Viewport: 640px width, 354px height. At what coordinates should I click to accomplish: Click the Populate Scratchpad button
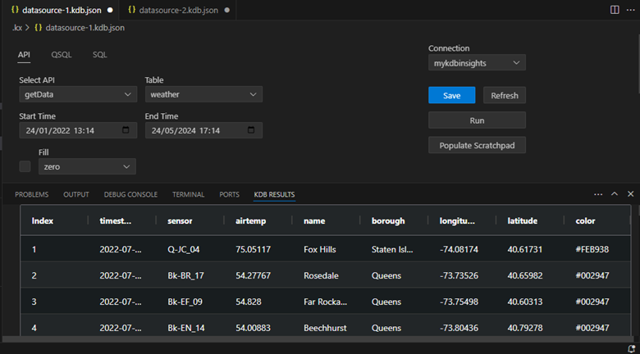477,145
